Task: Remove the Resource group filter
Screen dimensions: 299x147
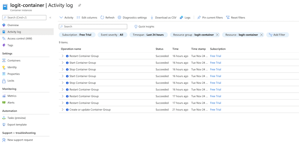Action: [x=217, y=35]
